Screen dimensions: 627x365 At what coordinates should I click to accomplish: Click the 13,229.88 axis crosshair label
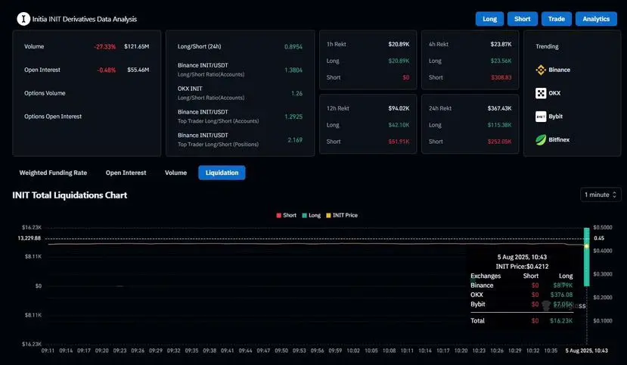tap(29, 238)
